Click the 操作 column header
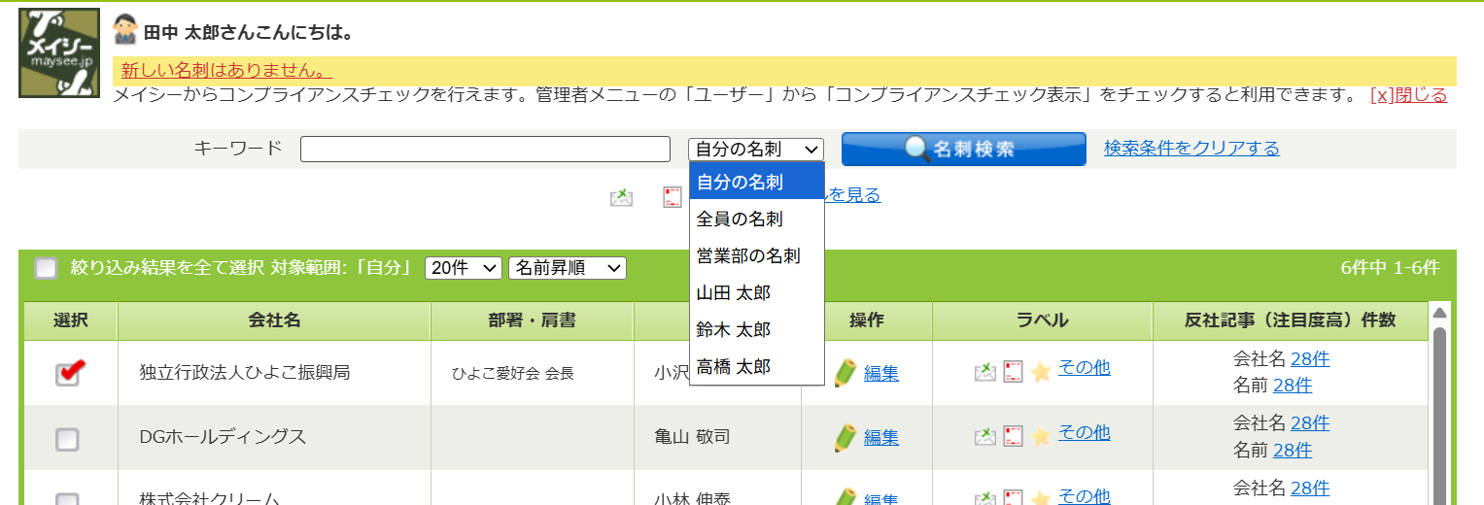Image resolution: width=1484 pixels, height=505 pixels. tap(867, 320)
